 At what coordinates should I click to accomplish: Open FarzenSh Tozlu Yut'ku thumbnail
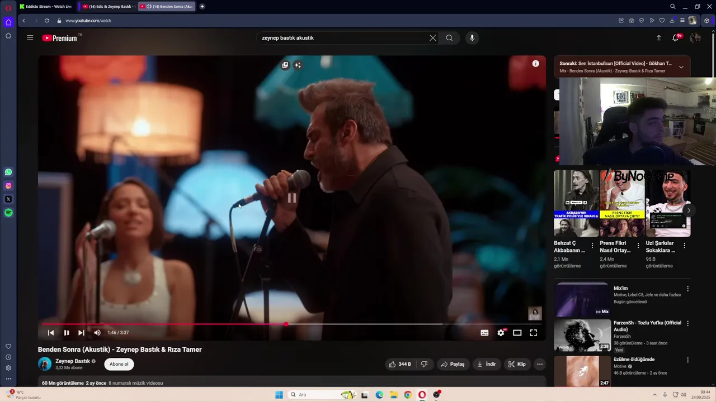click(582, 336)
